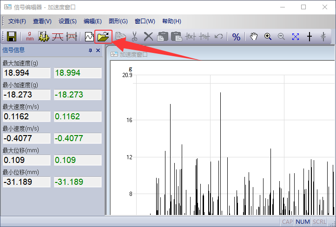
Task: Select the hand pan tool
Action: point(254,37)
